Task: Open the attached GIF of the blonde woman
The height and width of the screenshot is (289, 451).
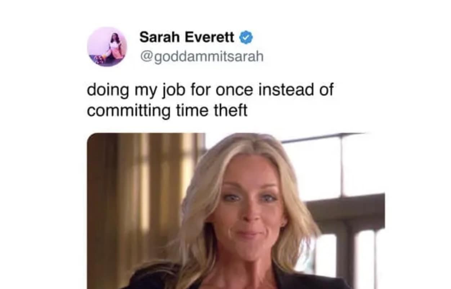Action: click(236, 211)
